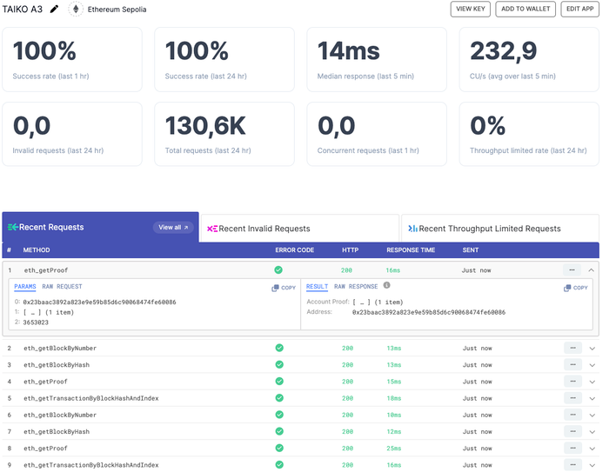Screen dimensions: 609x472
Task: Open the three-dots menu for request 8
Action: click(x=572, y=448)
